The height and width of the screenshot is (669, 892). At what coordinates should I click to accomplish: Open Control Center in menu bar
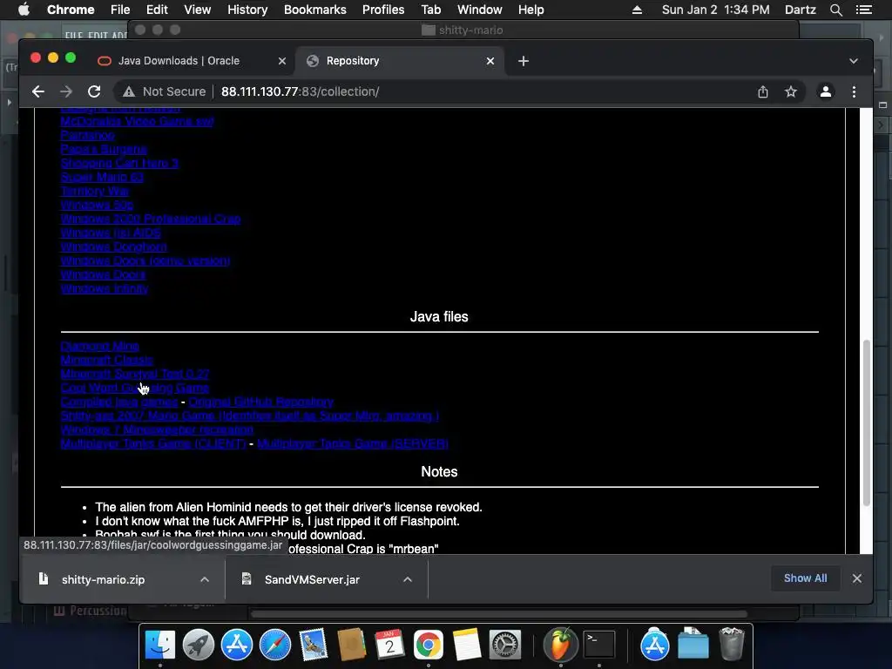point(863,10)
